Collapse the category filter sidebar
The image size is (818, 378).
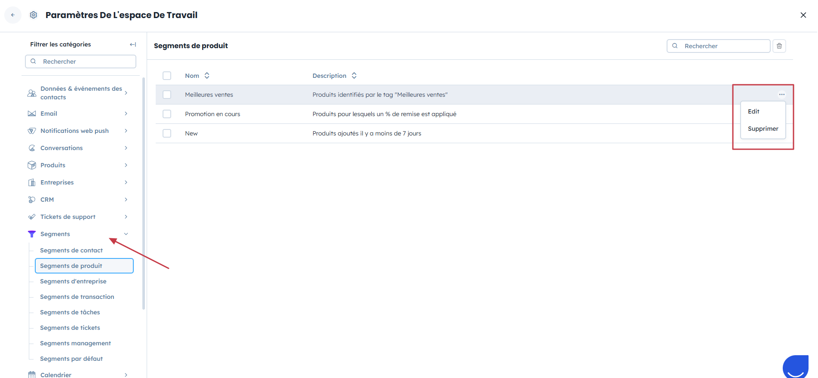pyautogui.click(x=133, y=44)
